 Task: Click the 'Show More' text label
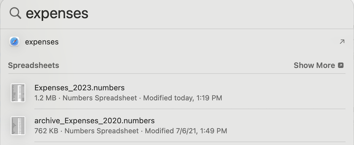click(314, 66)
